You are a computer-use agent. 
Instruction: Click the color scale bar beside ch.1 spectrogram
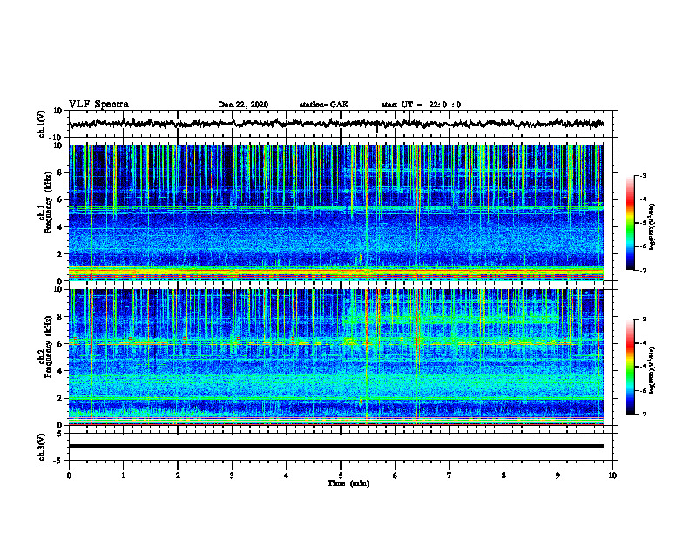click(630, 223)
